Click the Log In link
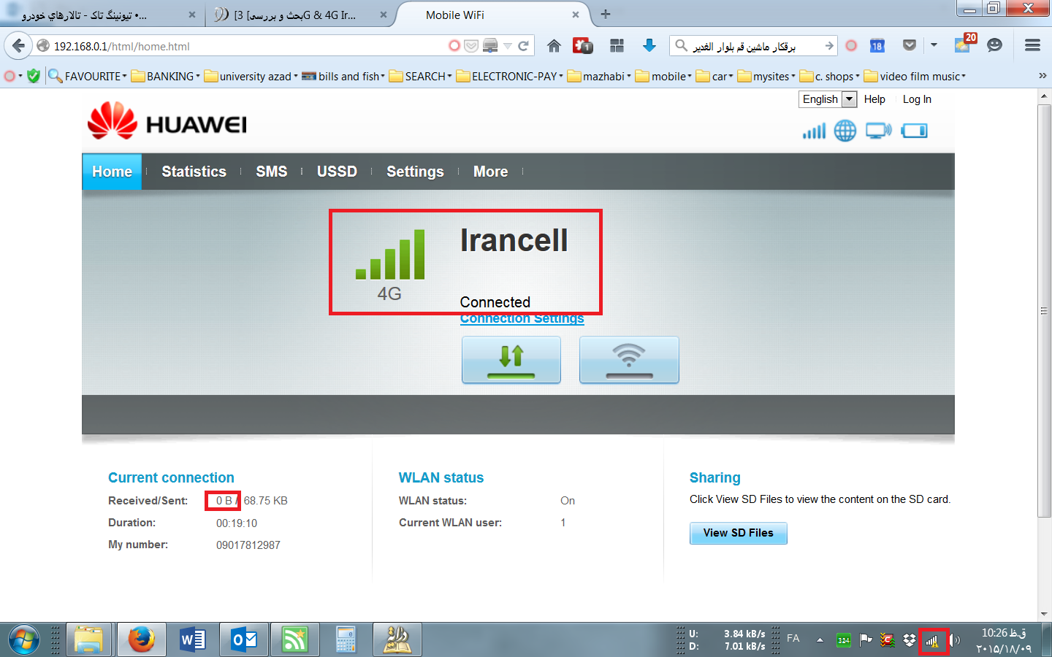Image resolution: width=1052 pixels, height=657 pixels. 917,99
